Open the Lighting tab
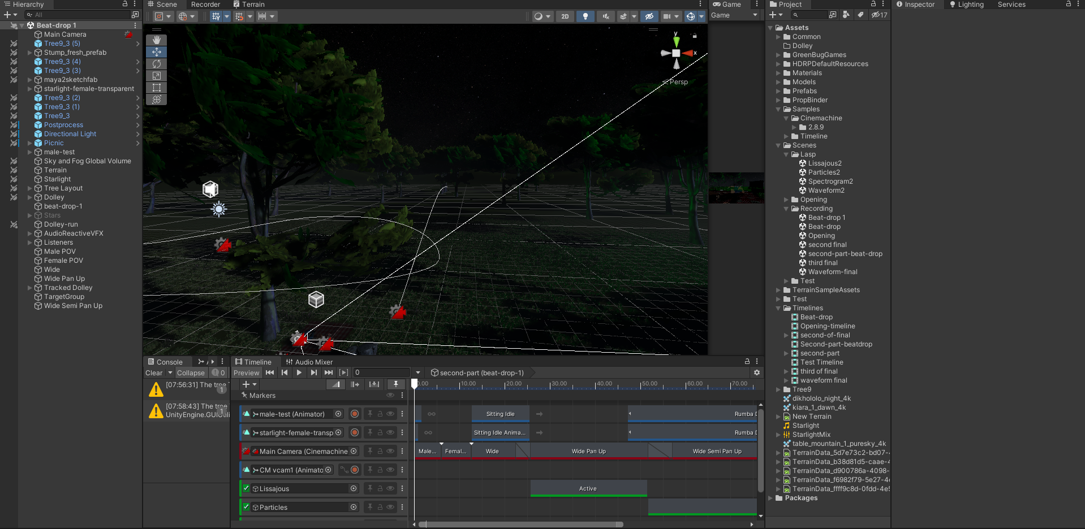 click(x=966, y=5)
